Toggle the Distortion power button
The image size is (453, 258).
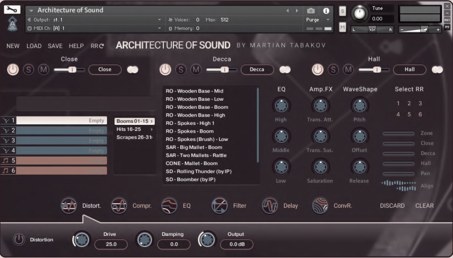coord(18,240)
